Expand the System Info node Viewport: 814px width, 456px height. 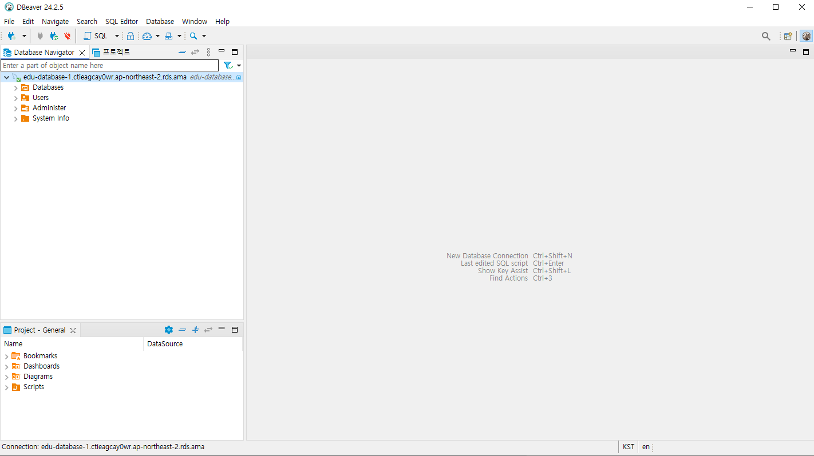click(15, 118)
